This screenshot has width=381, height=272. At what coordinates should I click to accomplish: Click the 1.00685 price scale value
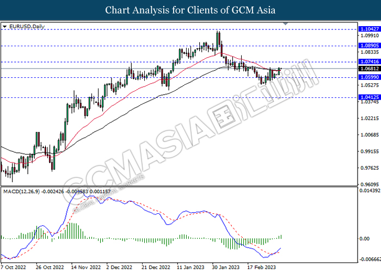370,135
